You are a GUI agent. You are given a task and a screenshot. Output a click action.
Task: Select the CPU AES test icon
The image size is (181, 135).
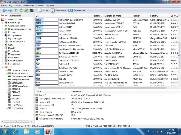(x=9, y=92)
